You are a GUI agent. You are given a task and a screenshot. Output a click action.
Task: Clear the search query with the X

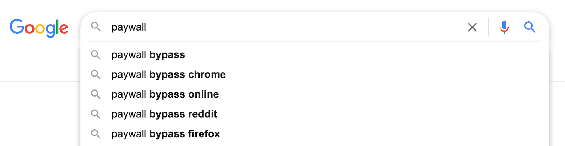coord(472,27)
